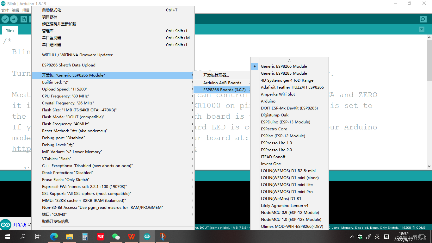The width and height of the screenshot is (432, 243).
Task: Expand the Arduino AVR Boards submenu
Action: 222,83
